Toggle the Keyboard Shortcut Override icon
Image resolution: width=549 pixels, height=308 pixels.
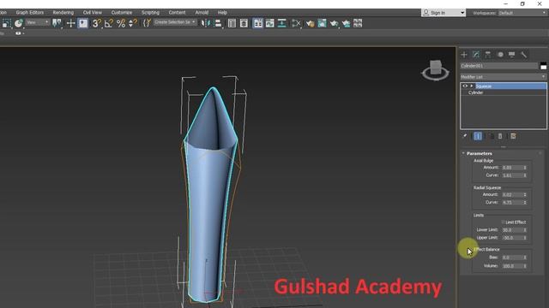tap(83, 23)
